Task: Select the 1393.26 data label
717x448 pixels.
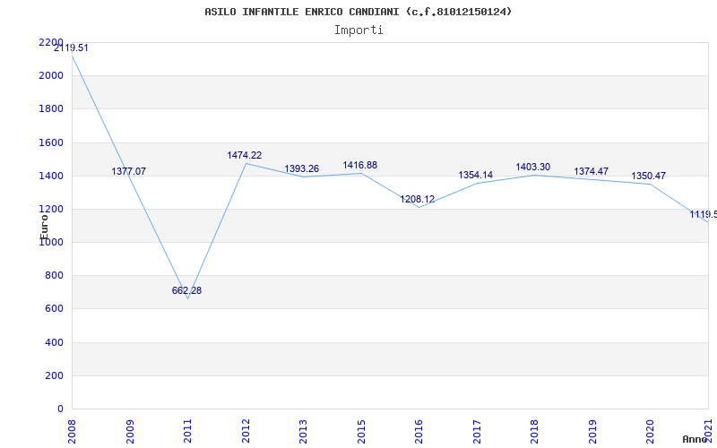Action: (x=302, y=169)
